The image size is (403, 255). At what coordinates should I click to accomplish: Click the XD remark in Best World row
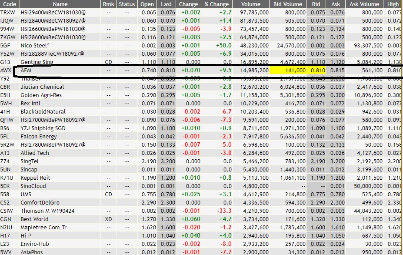108,219
